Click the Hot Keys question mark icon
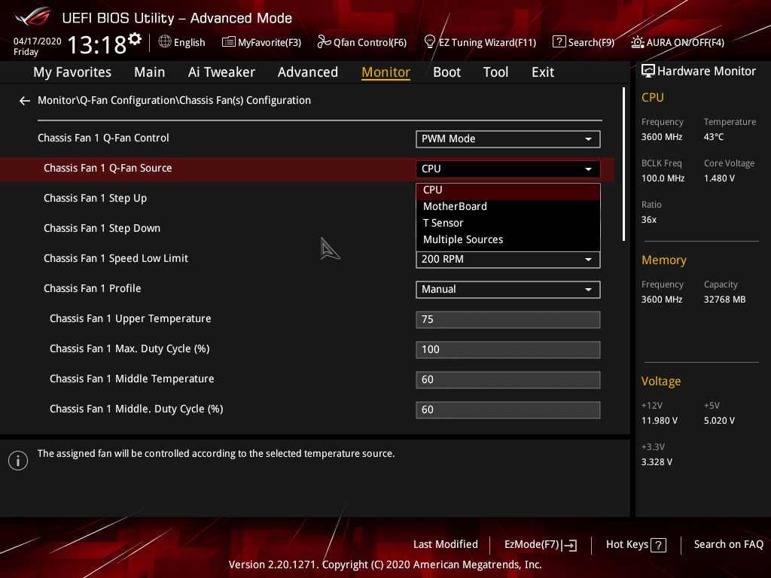 point(658,545)
